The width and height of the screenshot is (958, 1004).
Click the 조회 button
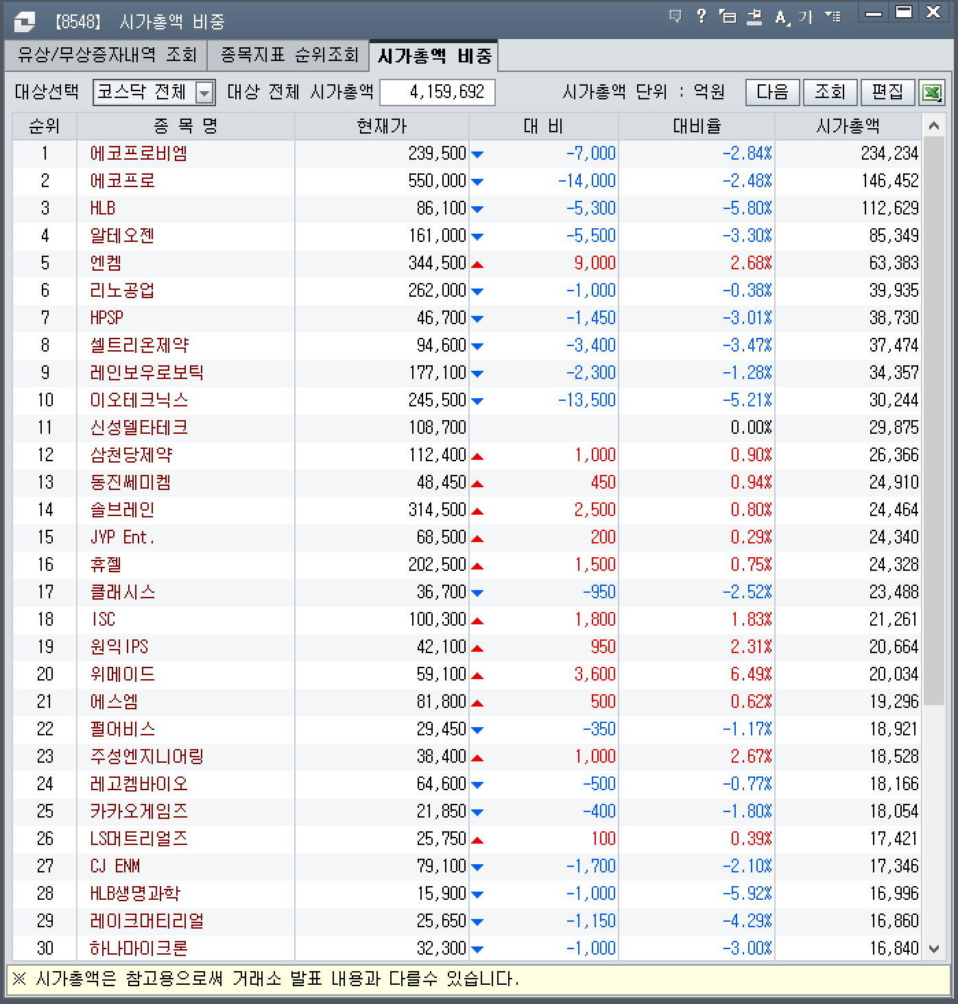coord(830,93)
